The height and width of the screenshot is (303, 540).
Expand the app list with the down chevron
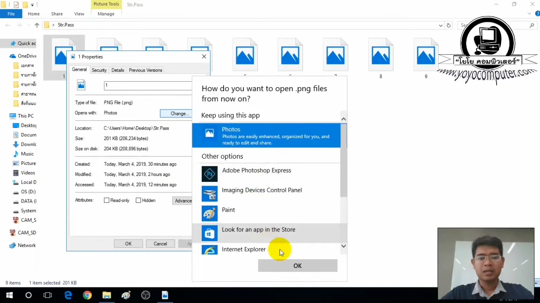point(343,246)
